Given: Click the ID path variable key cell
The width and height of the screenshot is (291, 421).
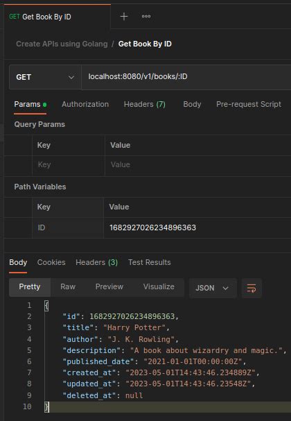Looking at the screenshot, I should (68, 227).
